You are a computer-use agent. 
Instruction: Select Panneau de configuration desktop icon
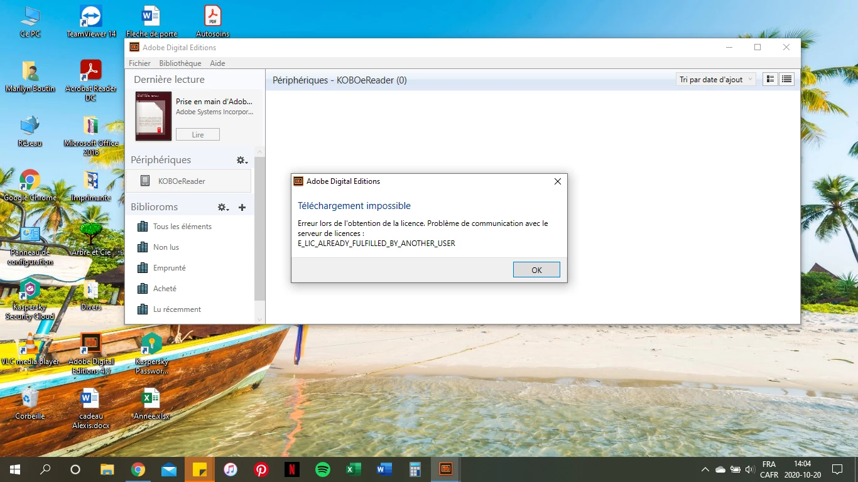click(30, 245)
